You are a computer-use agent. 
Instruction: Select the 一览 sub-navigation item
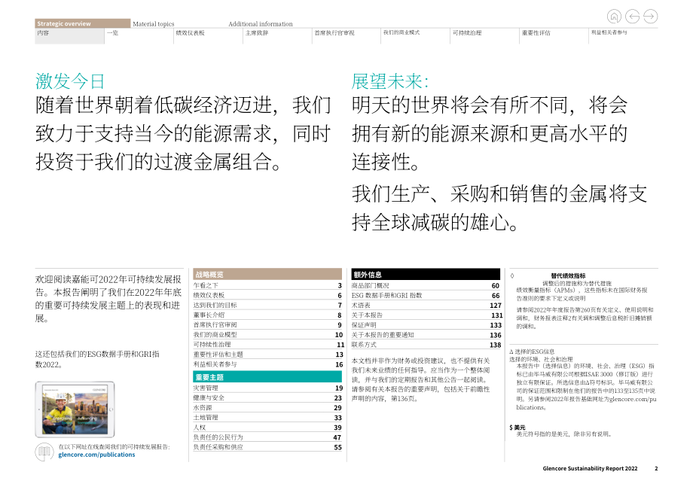(139, 36)
